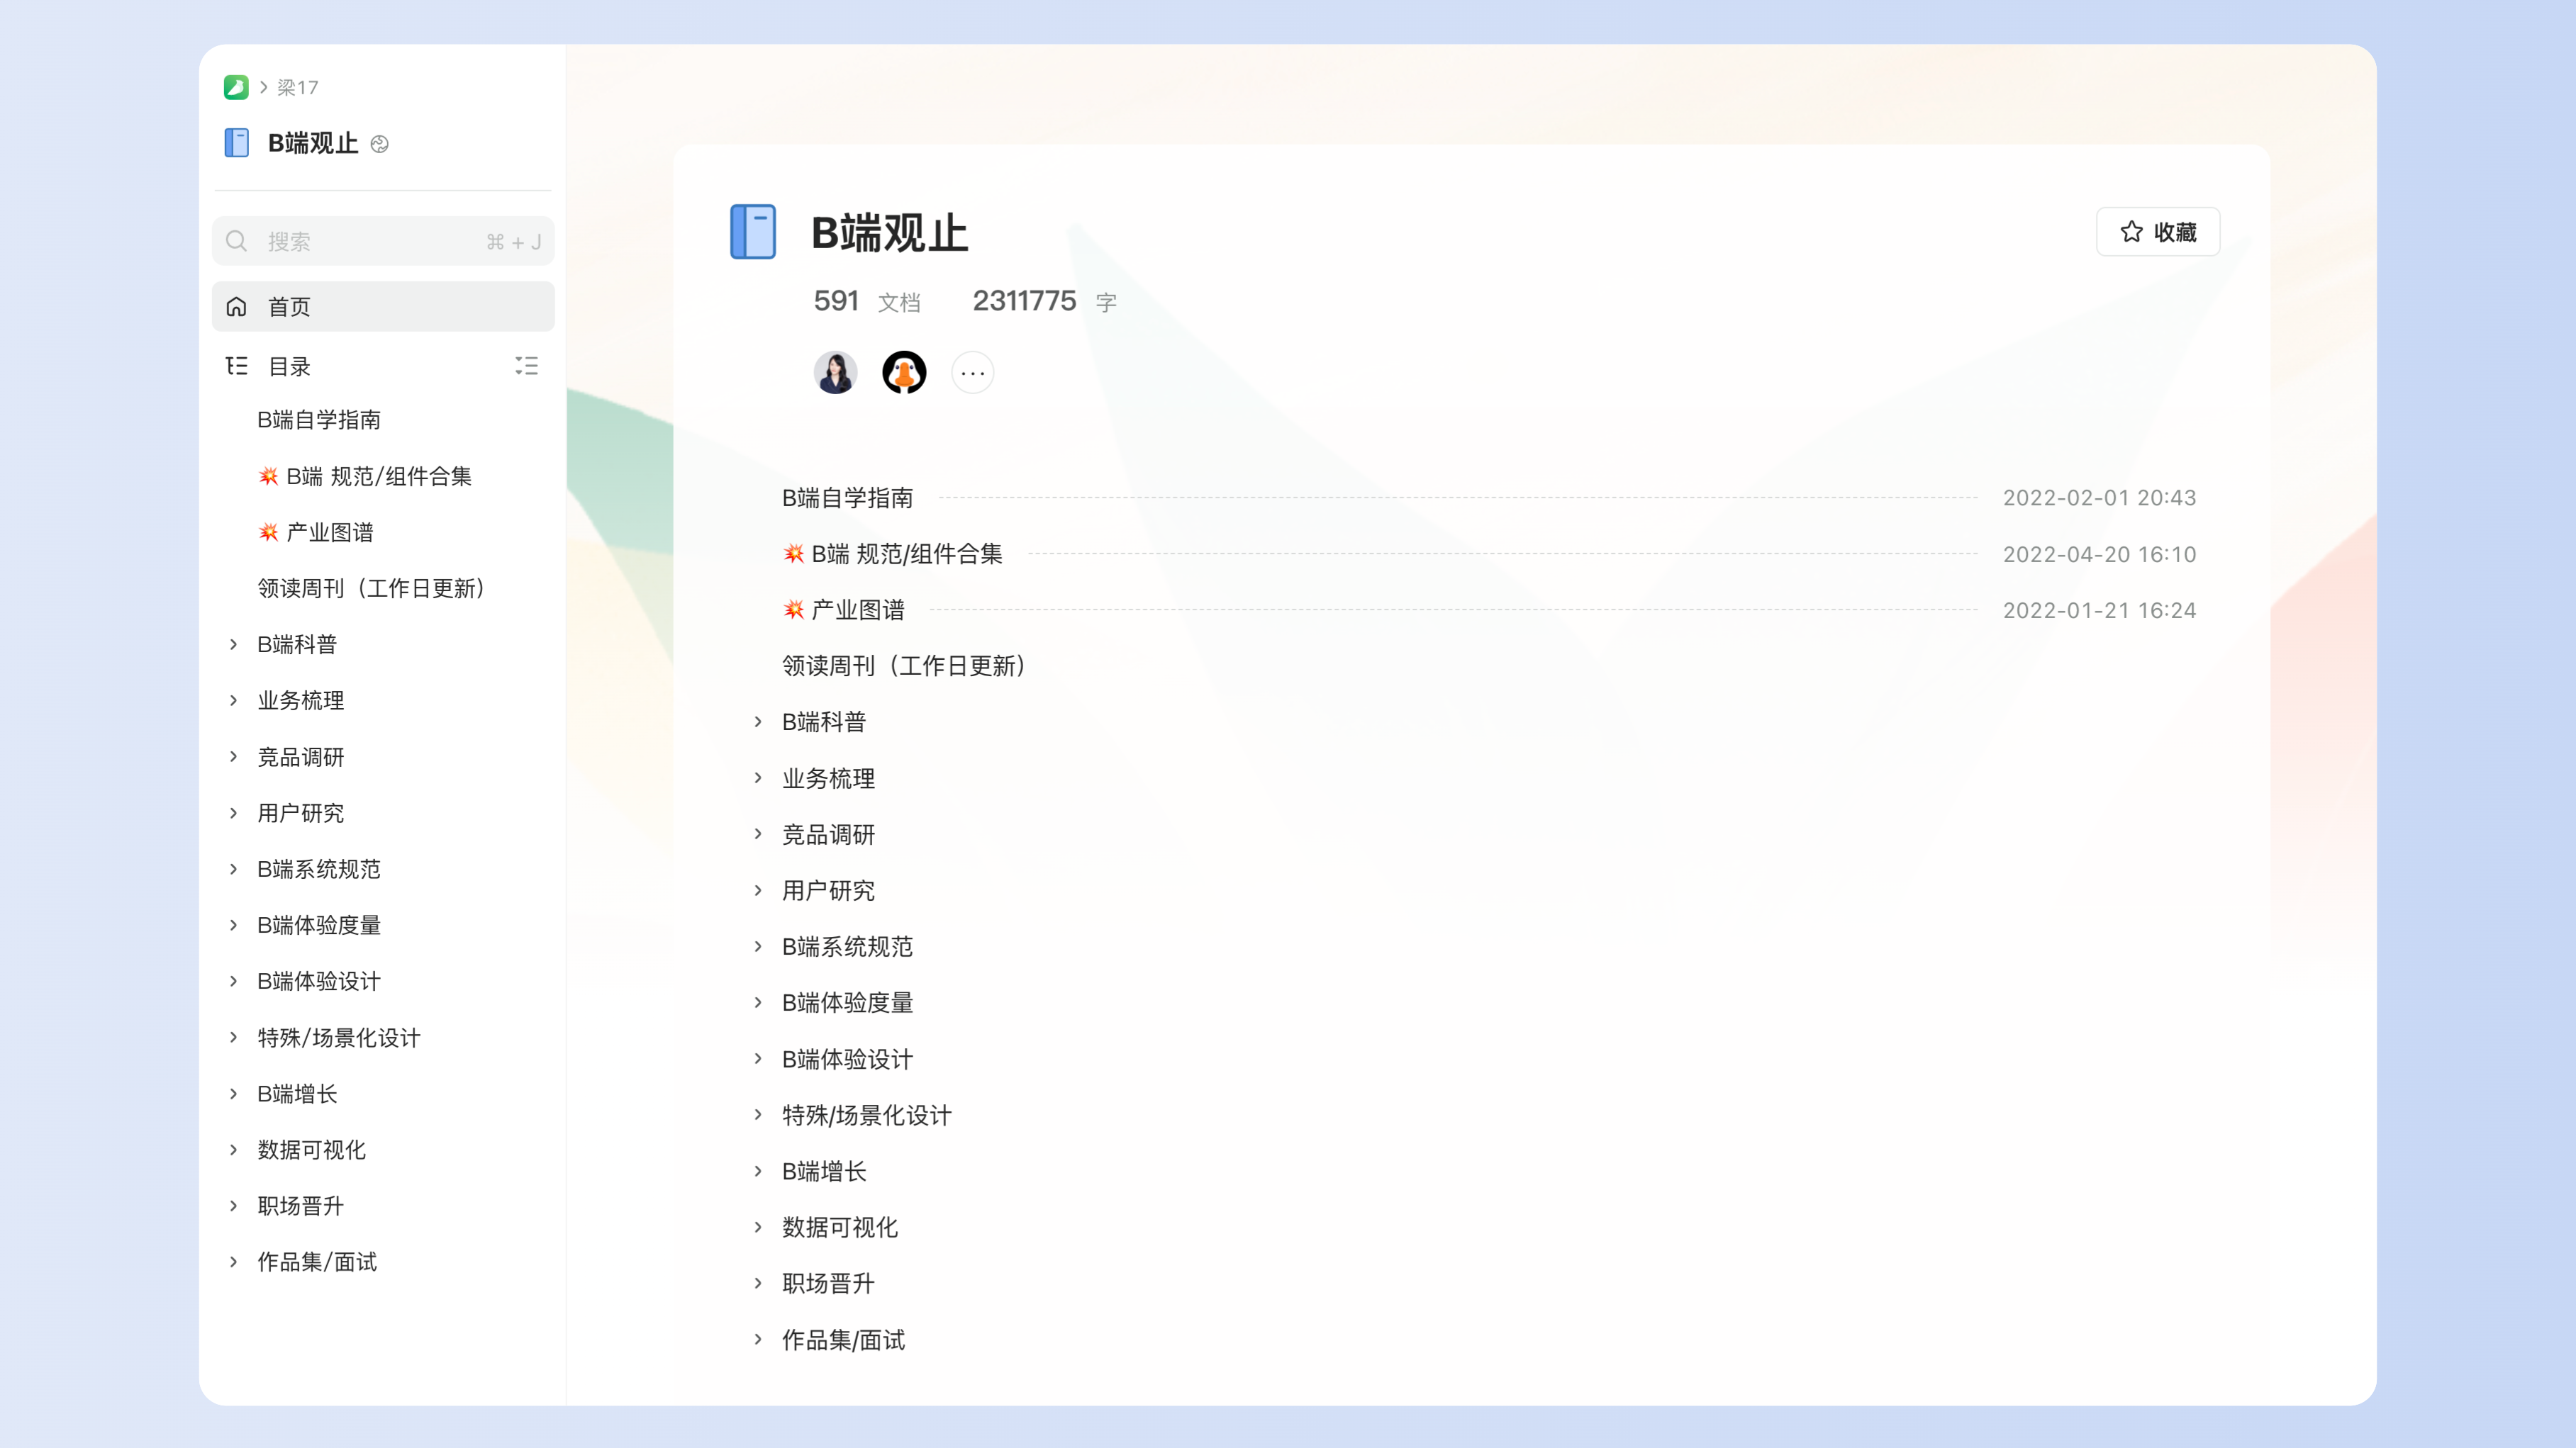Expand B端体验度量 in main content list

pyautogui.click(x=758, y=1002)
